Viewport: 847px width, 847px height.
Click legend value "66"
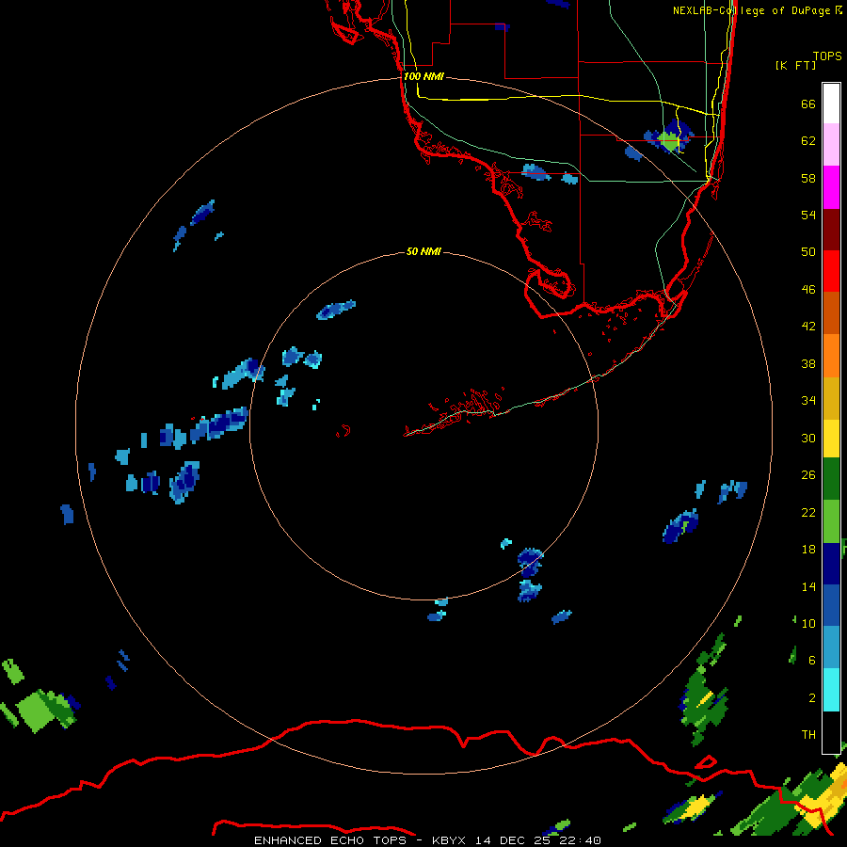click(808, 104)
